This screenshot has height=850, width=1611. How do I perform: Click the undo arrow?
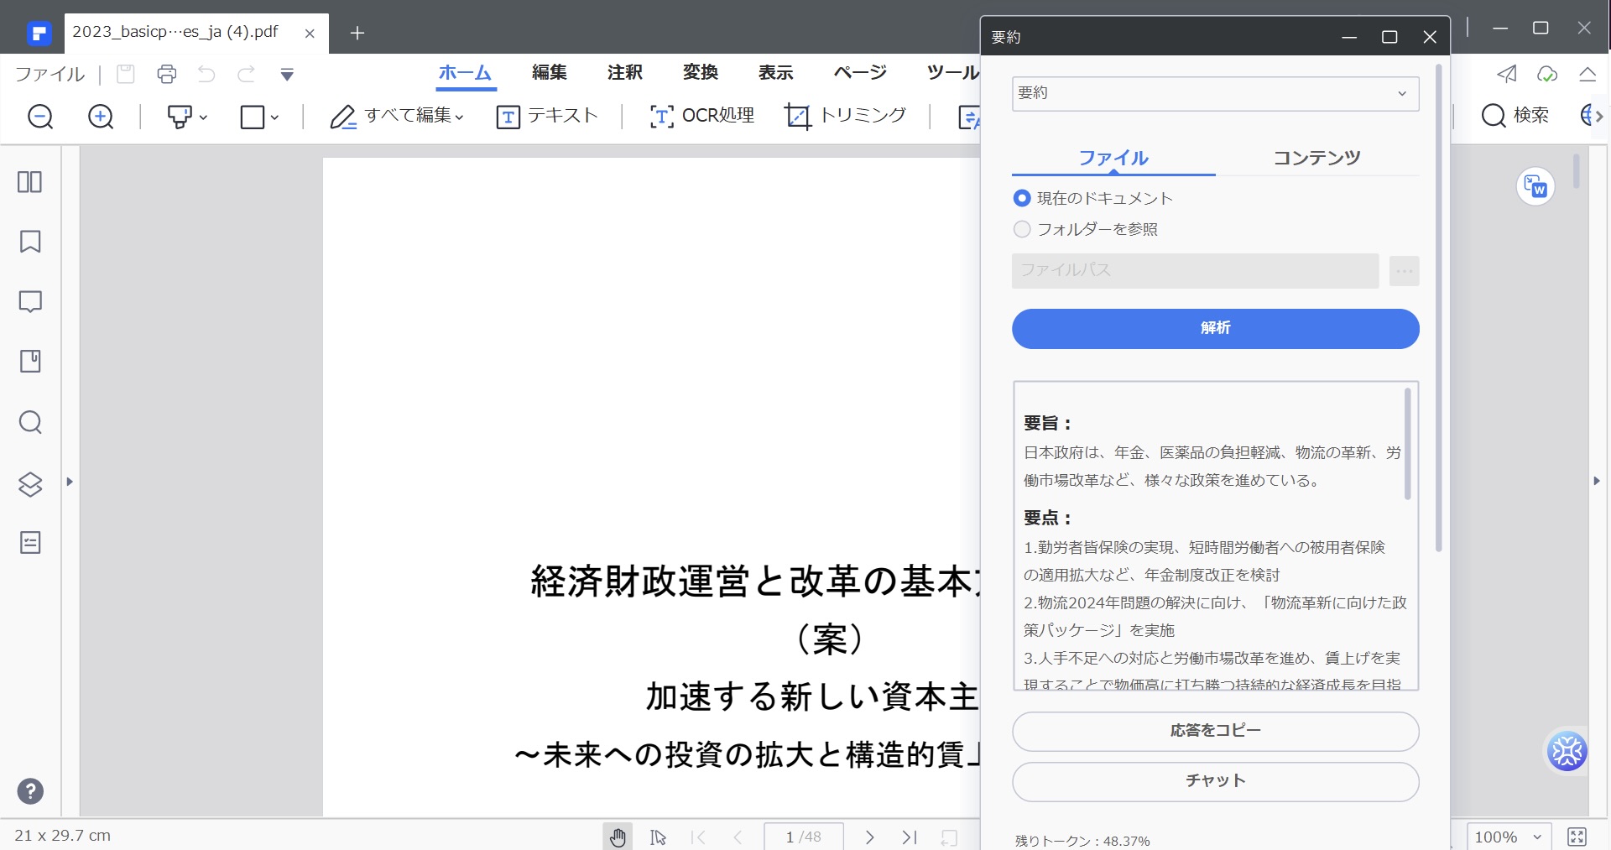206,74
